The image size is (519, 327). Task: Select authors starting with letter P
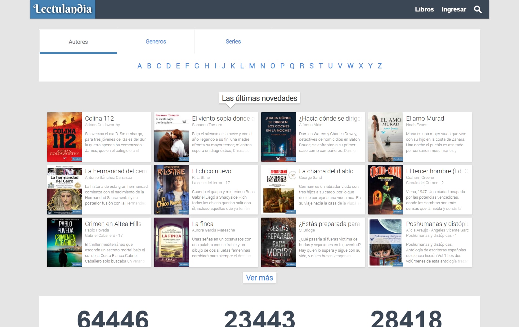point(282,66)
